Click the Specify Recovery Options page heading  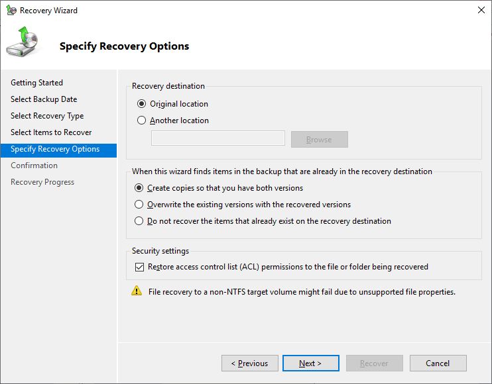tap(124, 46)
